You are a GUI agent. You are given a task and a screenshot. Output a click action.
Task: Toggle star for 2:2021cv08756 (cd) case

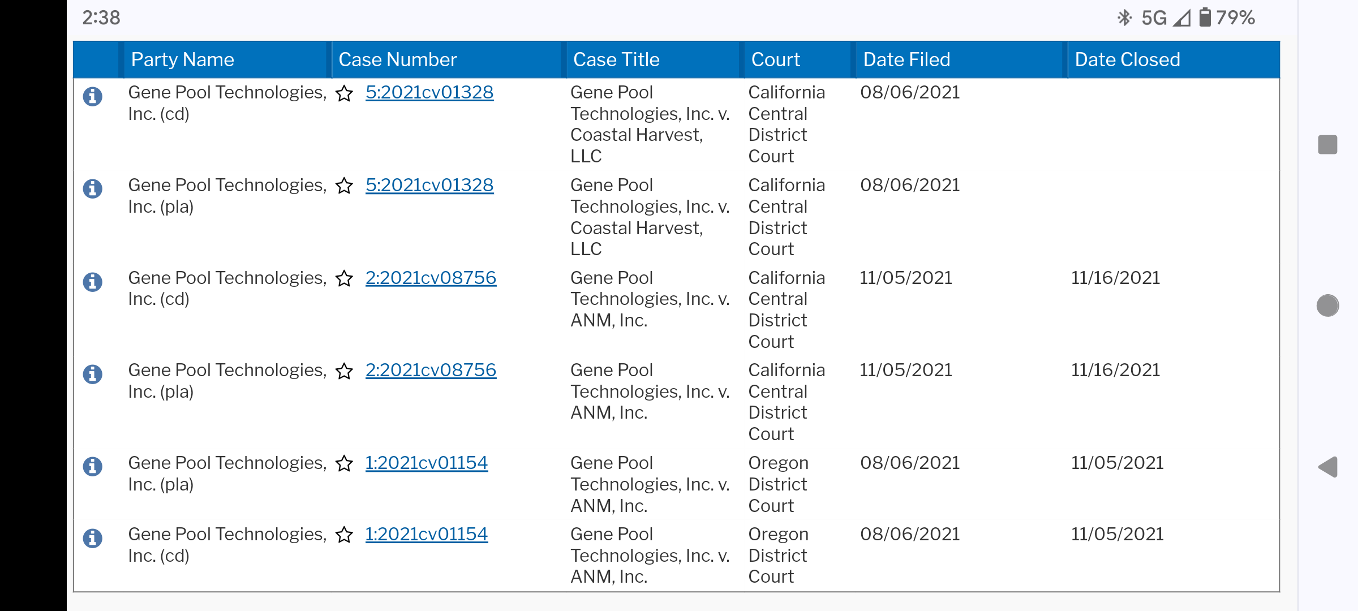tap(344, 278)
